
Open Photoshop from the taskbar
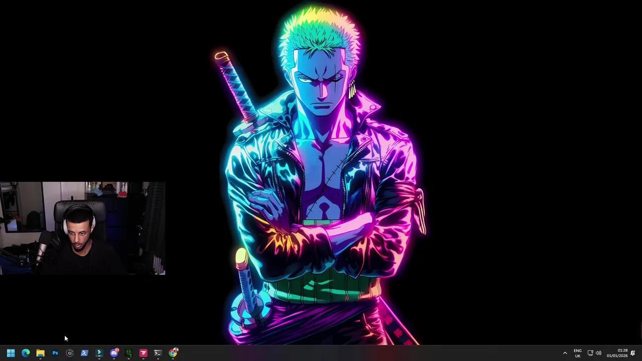(x=55, y=353)
